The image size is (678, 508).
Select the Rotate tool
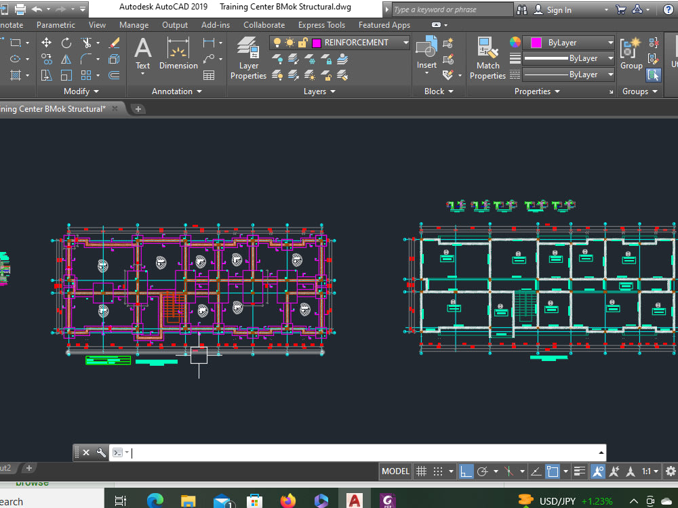pyautogui.click(x=66, y=43)
